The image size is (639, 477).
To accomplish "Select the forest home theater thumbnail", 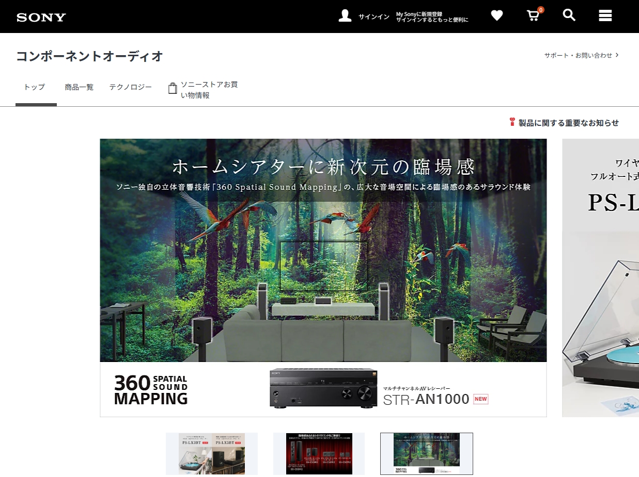I will coord(426,453).
